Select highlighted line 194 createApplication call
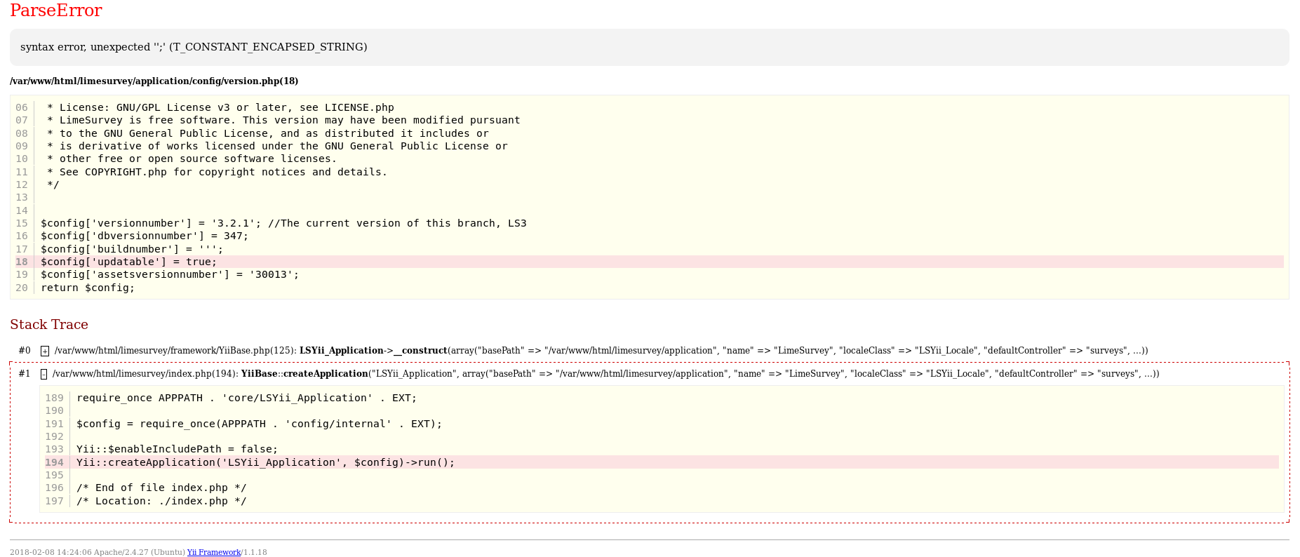The width and height of the screenshot is (1300, 557). 265,462
